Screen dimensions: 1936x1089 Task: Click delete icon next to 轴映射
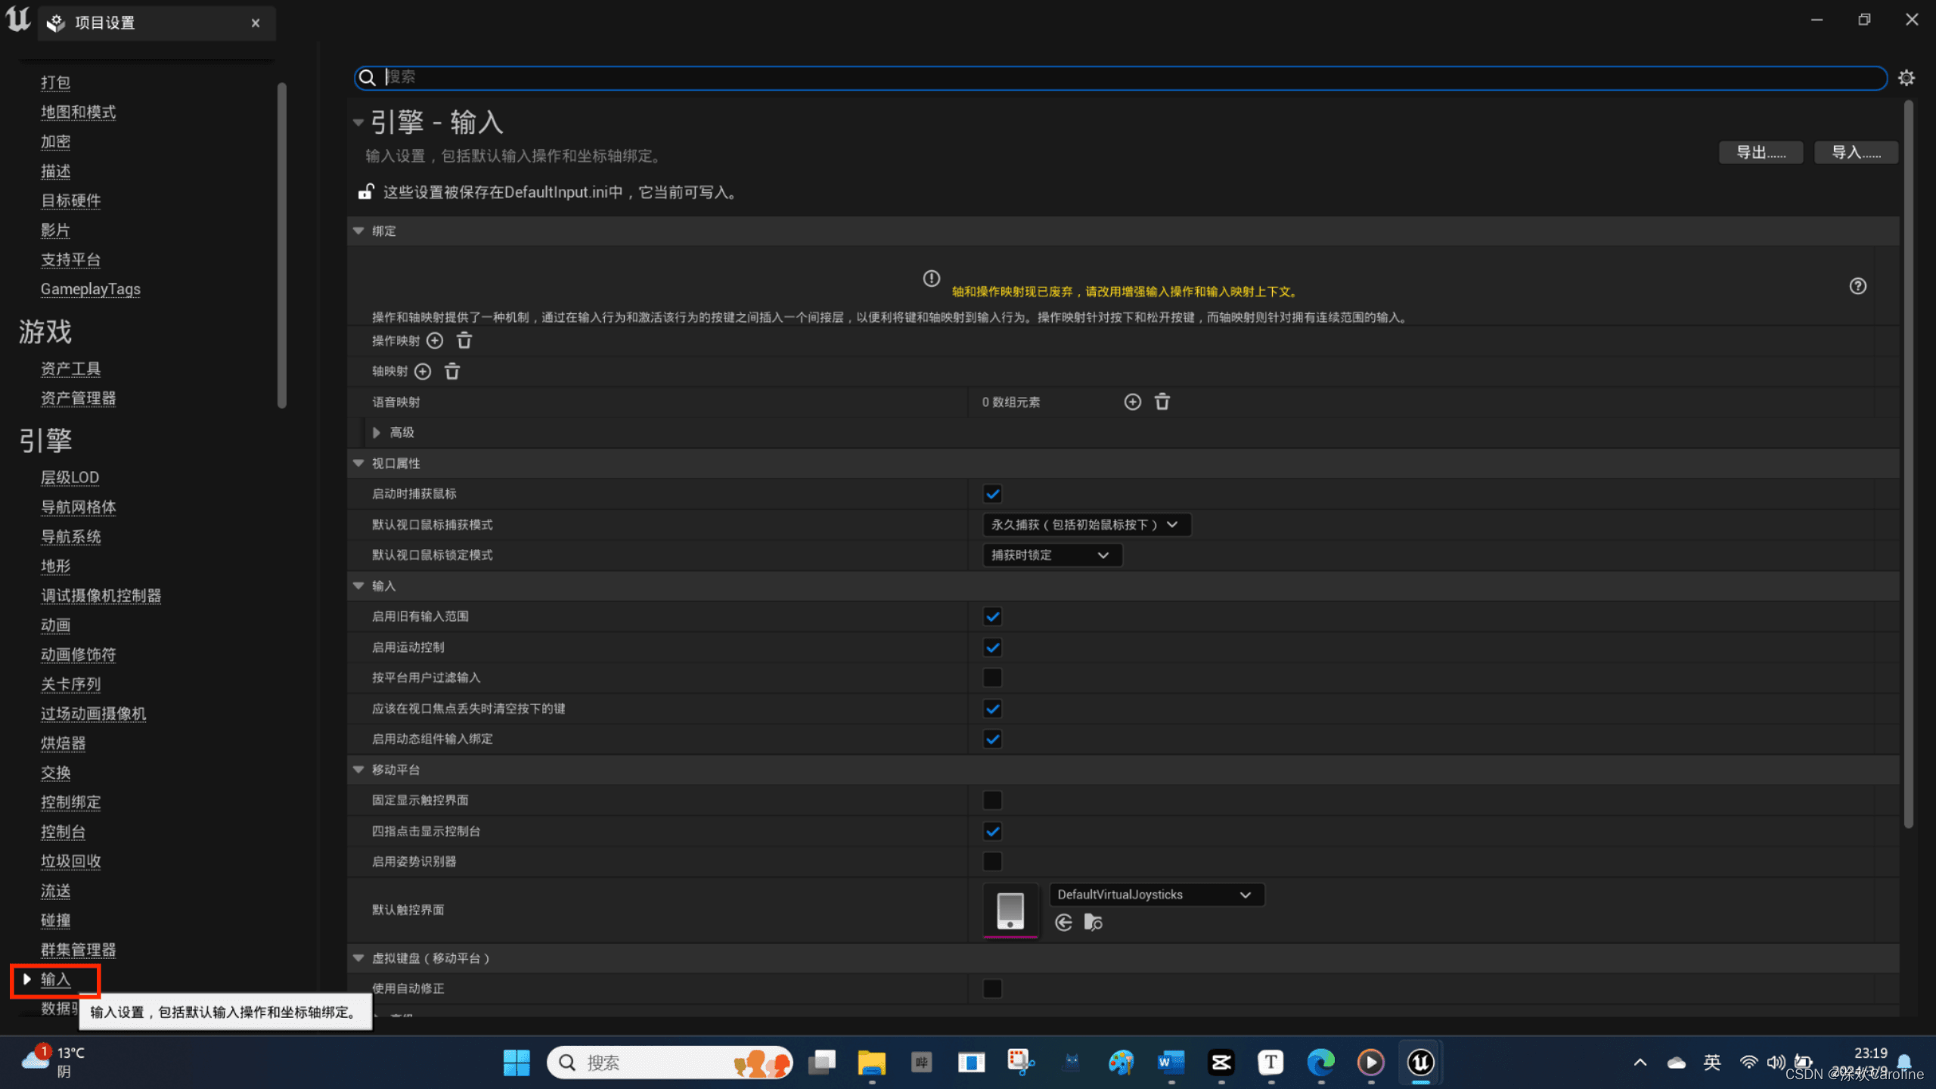[x=452, y=371]
